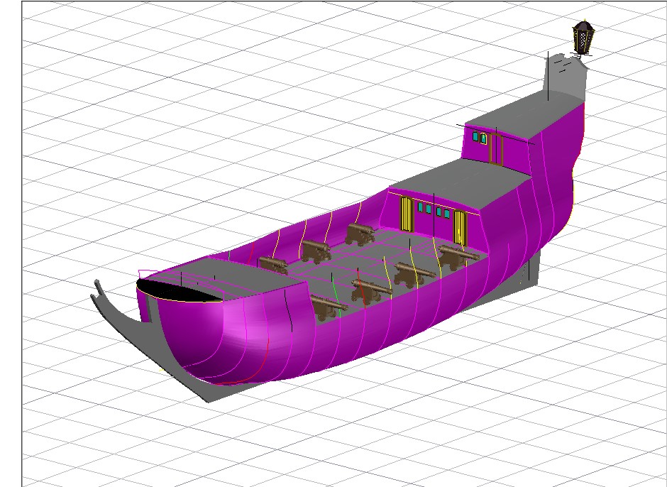This screenshot has width=667, height=487.
Task: Click the left yellow door on the lower cabin
Action: [407, 214]
